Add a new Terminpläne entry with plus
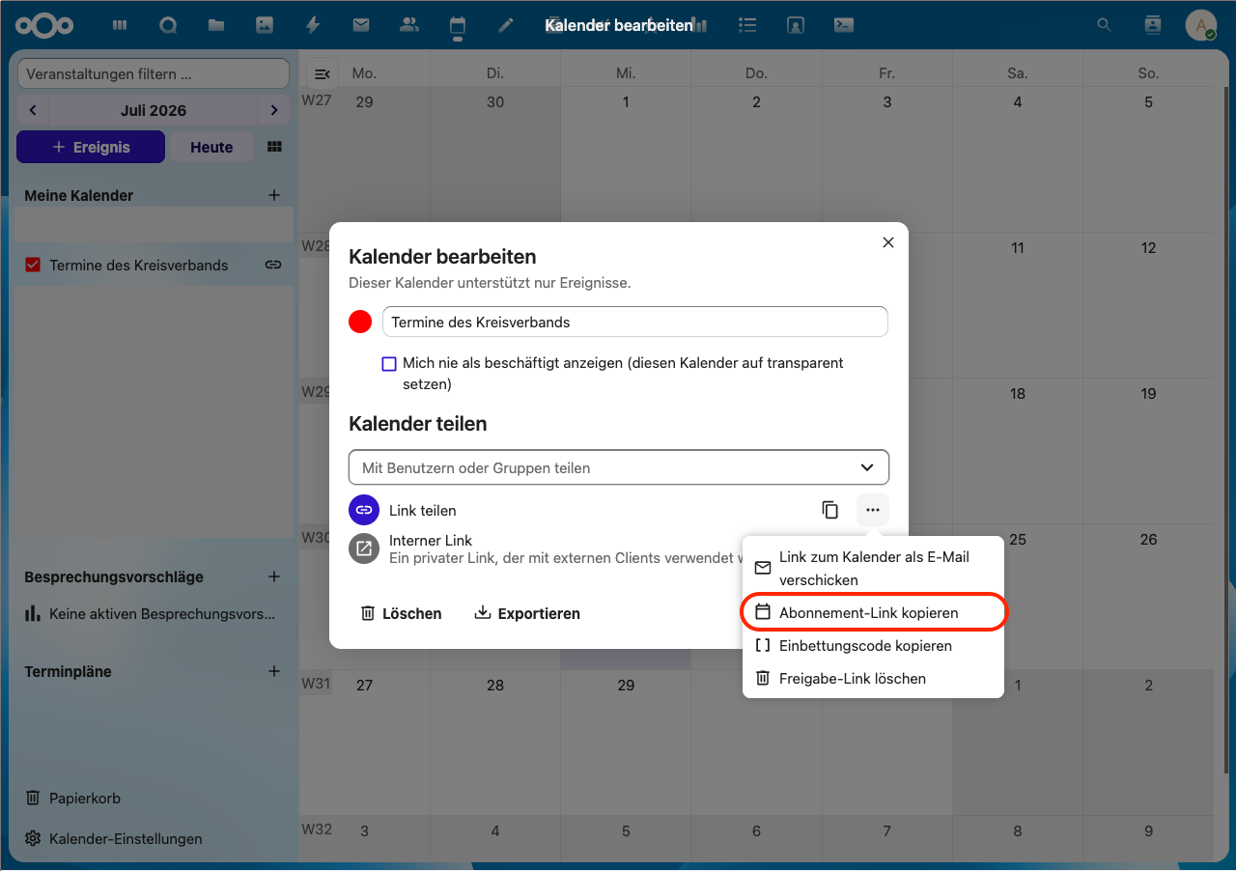 pyautogui.click(x=274, y=671)
